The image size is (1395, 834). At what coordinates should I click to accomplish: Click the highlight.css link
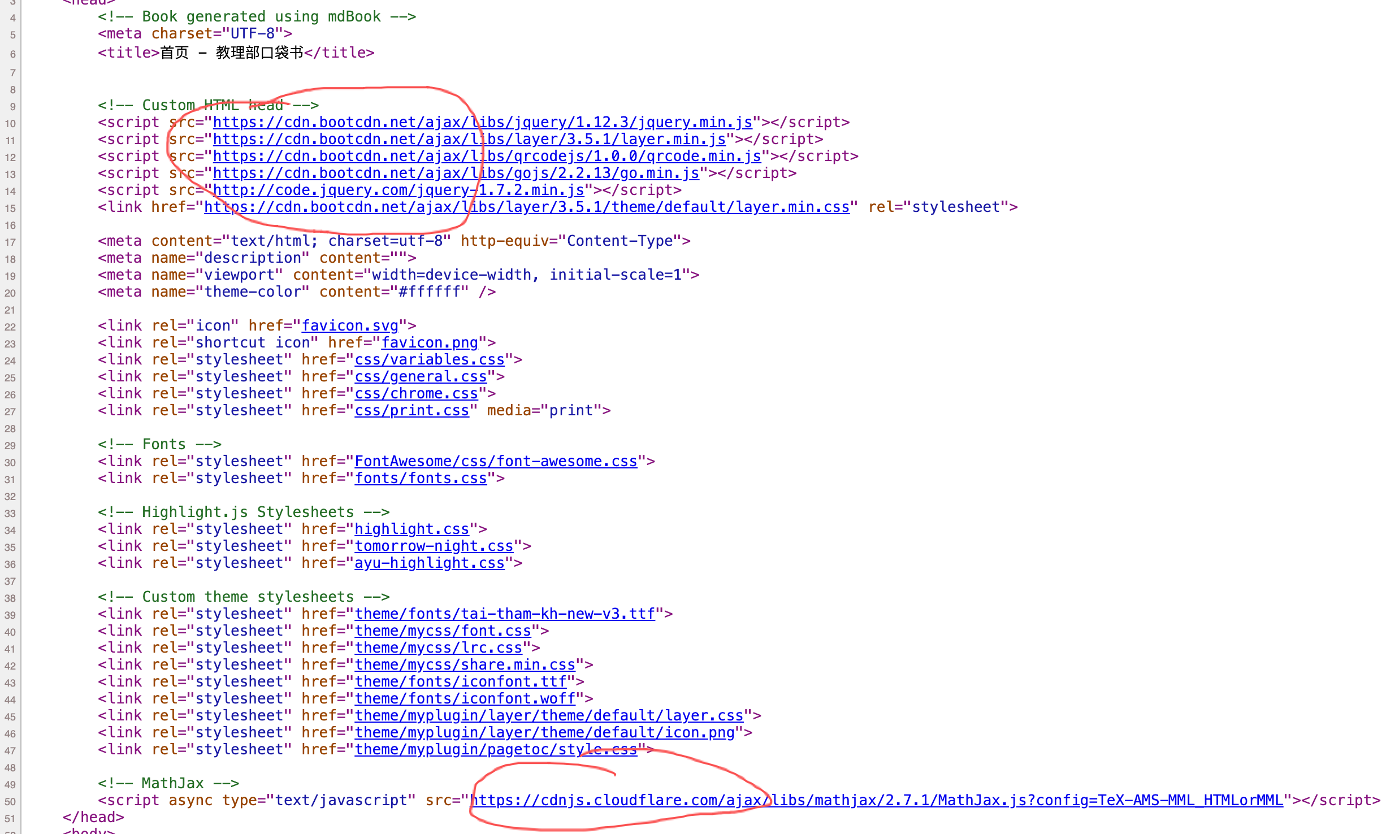tap(411, 529)
